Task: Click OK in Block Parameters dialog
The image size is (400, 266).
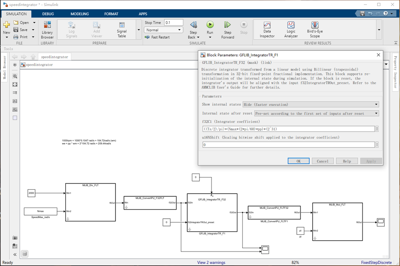Action: pyautogui.click(x=298, y=161)
